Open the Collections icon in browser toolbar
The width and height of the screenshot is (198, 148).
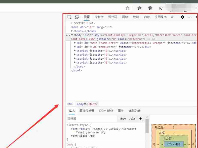pyautogui.click(x=150, y=8)
